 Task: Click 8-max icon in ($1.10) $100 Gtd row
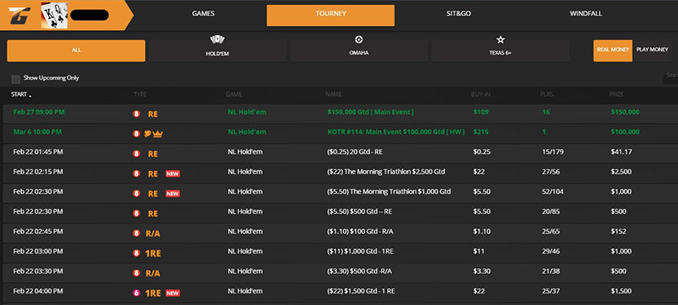pos(137,233)
